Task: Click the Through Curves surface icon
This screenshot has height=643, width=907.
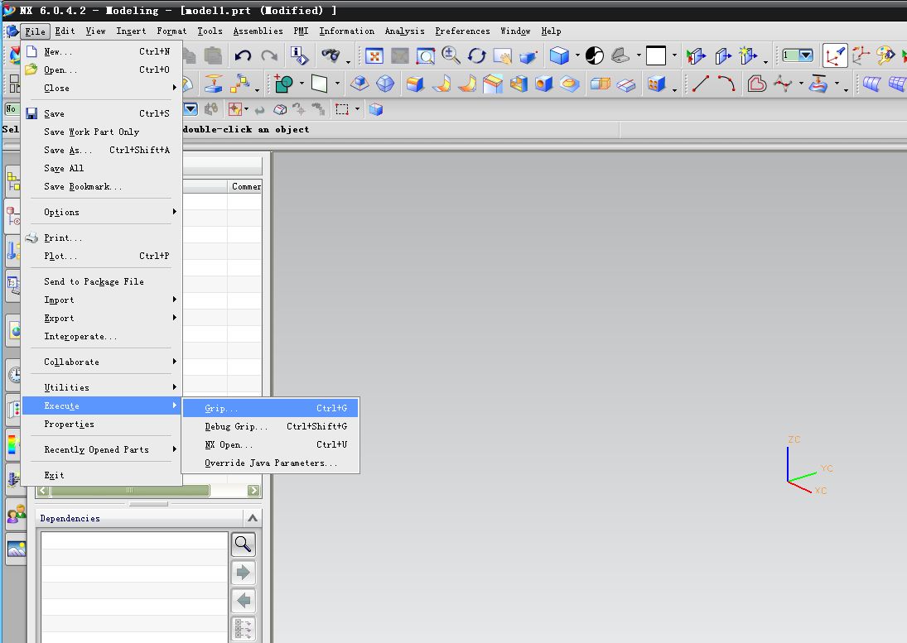Action: click(x=871, y=84)
